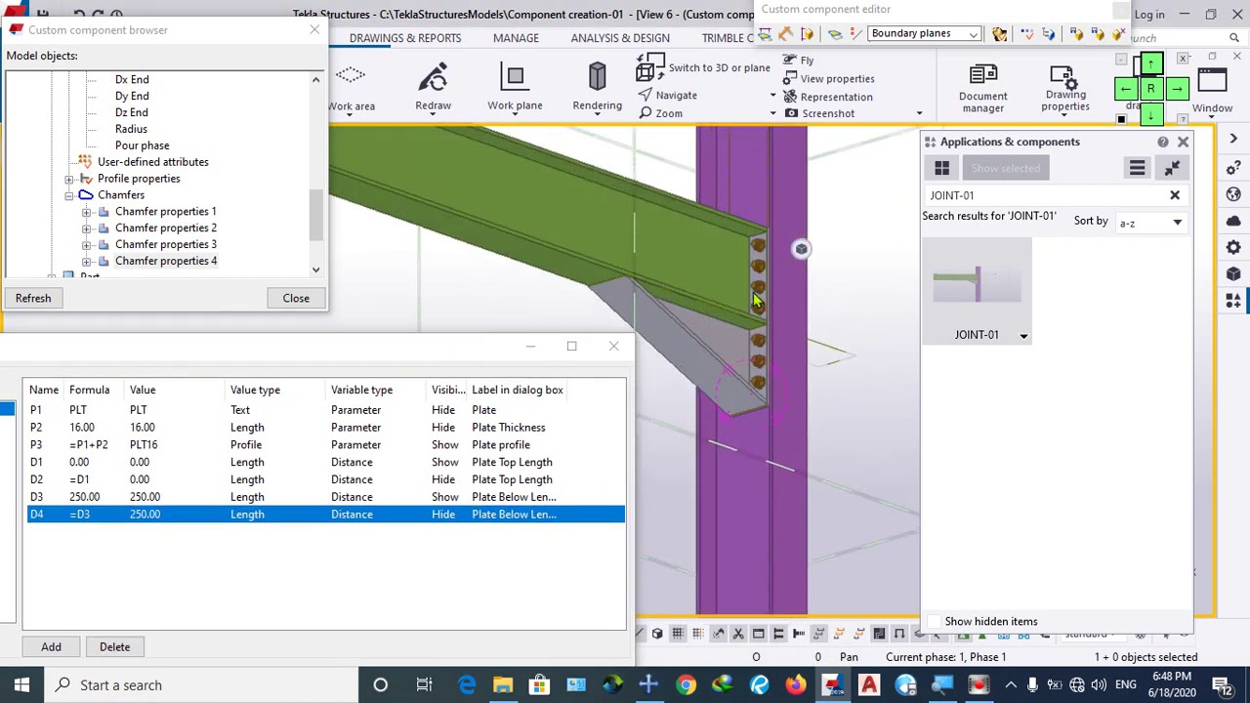This screenshot has height=703, width=1250.
Task: Select the JOINT-01 component thumbnail
Action: click(977, 286)
